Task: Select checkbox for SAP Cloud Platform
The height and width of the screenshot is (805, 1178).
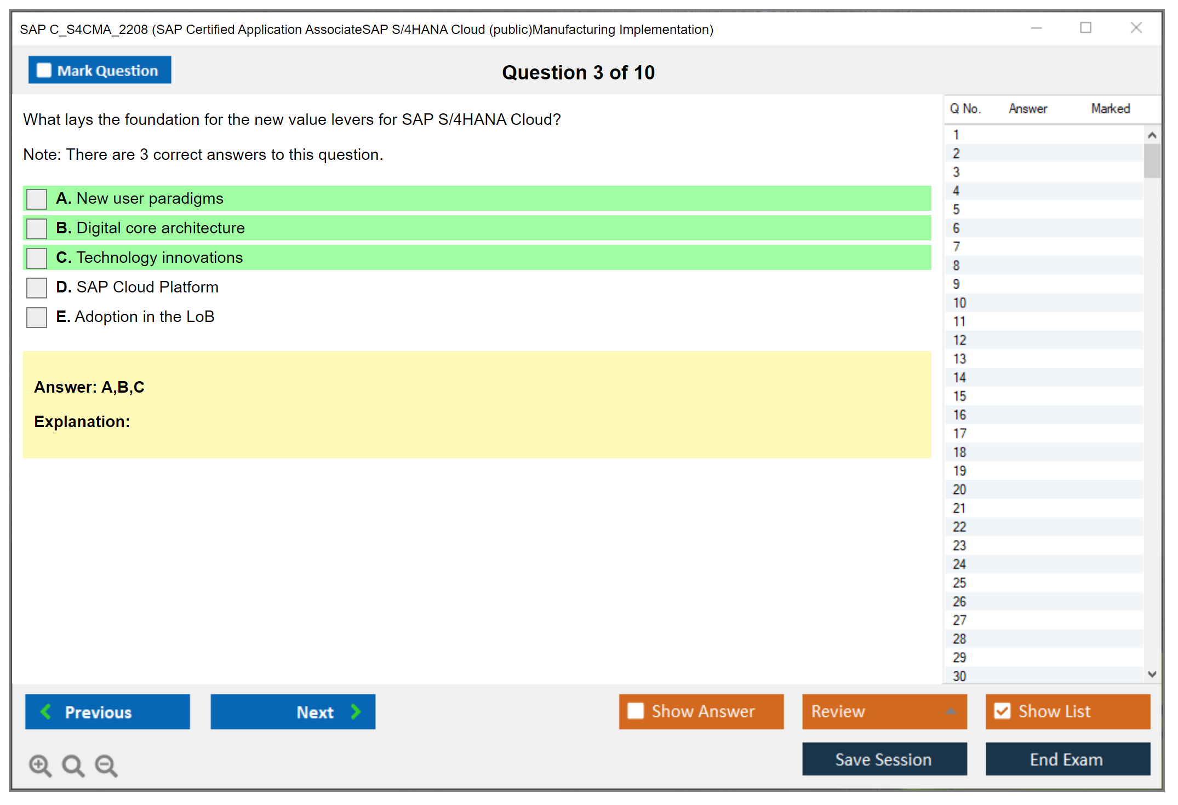Action: 37,287
